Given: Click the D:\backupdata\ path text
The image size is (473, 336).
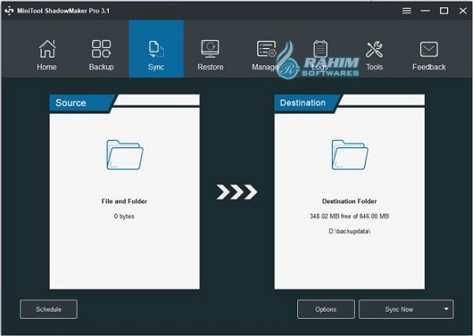Looking at the screenshot, I should (349, 231).
